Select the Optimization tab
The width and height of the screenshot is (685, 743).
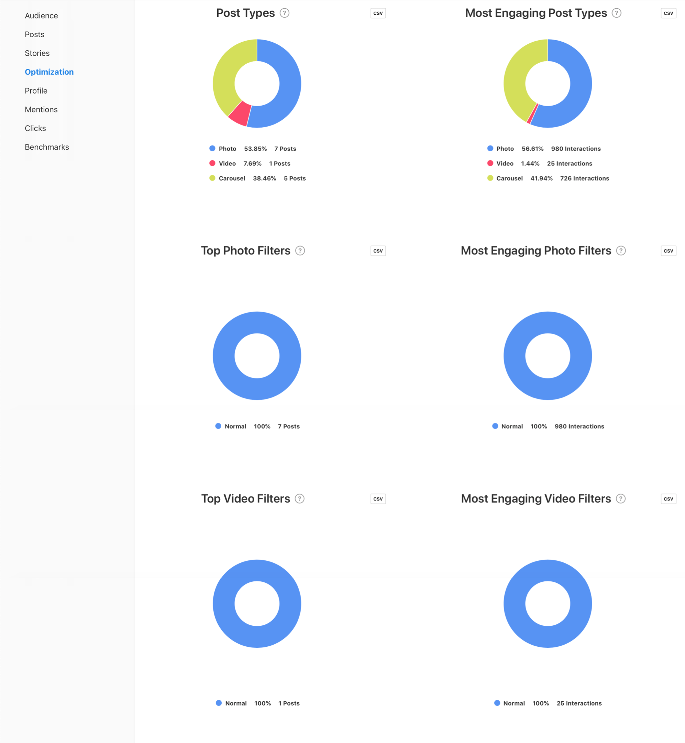48,71
